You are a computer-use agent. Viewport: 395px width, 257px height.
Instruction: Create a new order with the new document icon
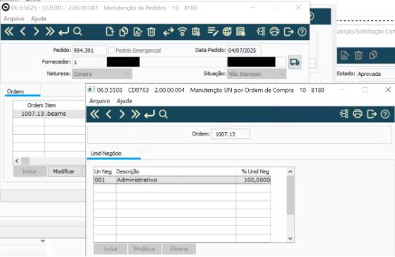pyautogui.click(x=110, y=32)
